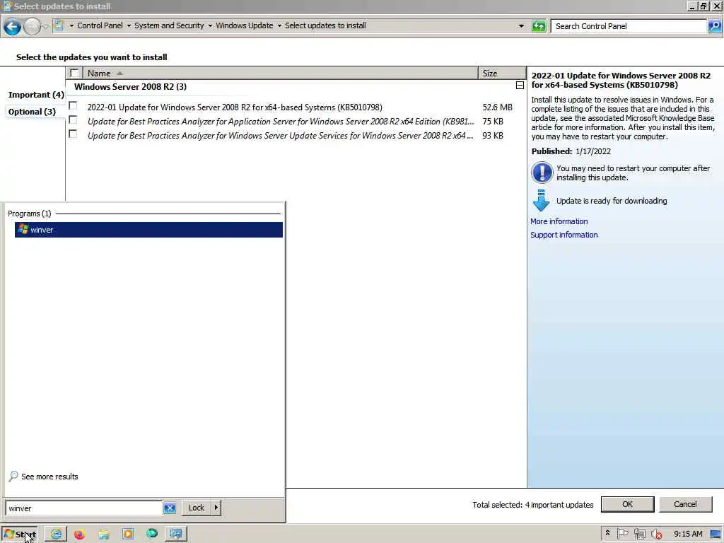Open the recent pages dropdown arrow

click(45, 26)
